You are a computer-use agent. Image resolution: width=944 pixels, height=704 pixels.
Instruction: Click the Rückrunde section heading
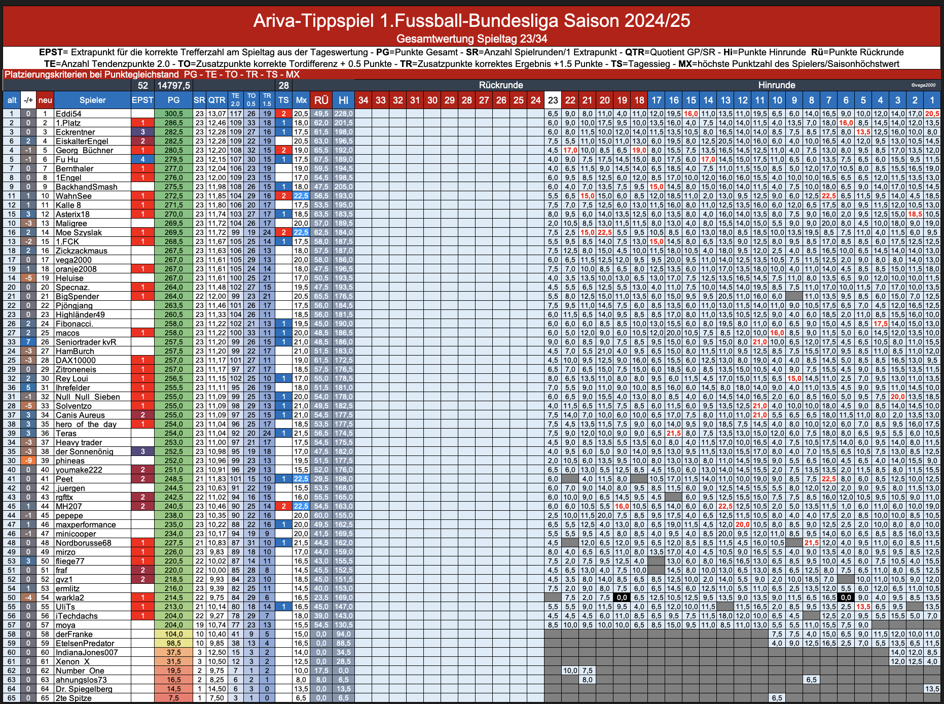(501, 85)
